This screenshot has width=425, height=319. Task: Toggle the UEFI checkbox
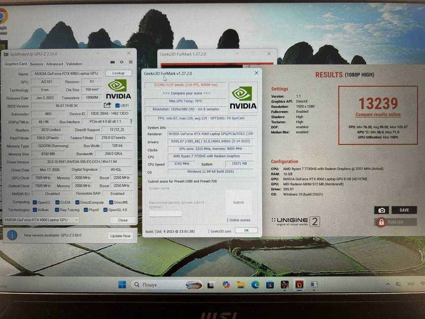(x=118, y=105)
